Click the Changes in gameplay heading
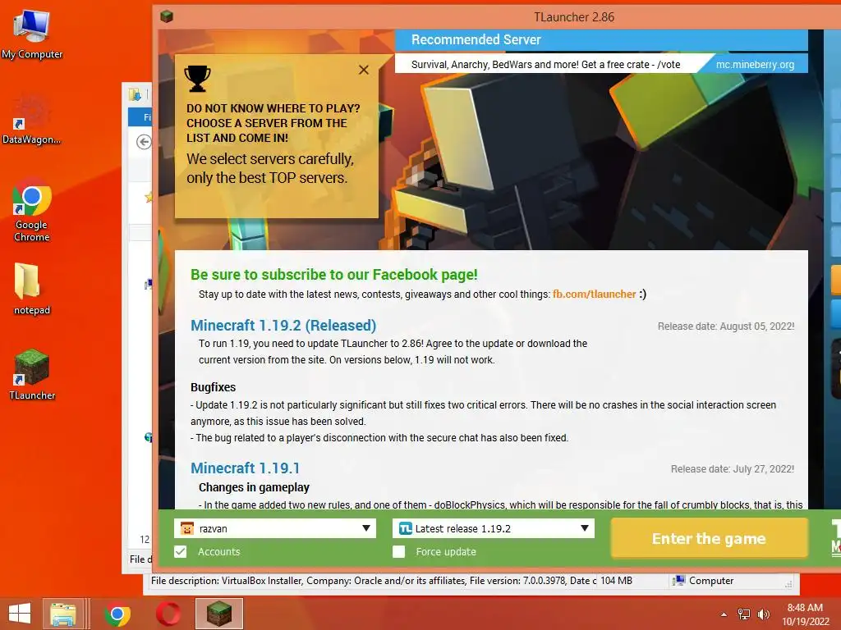The image size is (841, 630). click(x=254, y=487)
